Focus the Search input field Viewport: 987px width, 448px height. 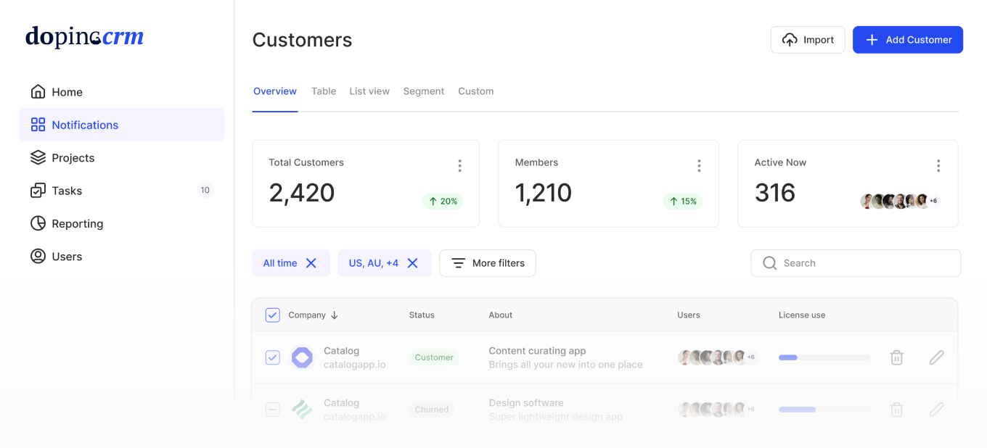click(x=856, y=263)
